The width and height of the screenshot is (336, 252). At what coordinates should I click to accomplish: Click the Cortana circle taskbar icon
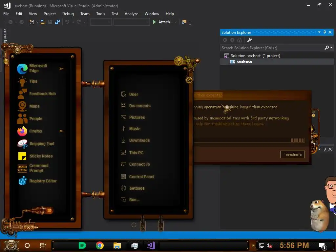pyautogui.click(x=27, y=245)
